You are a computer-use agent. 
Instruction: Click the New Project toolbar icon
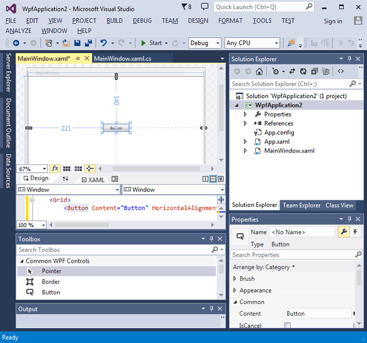(x=49, y=43)
